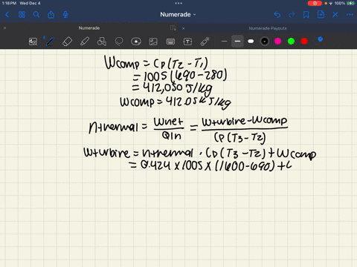The height and width of the screenshot is (267, 357).
Task: Redo the last action
Action: (x=292, y=15)
